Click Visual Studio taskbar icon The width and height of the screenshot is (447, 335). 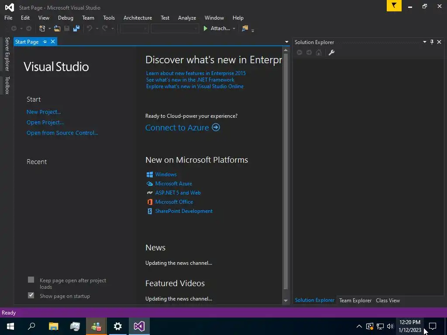point(139,326)
